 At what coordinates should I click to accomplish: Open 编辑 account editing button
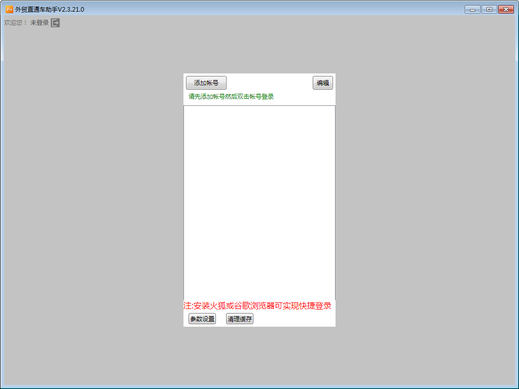pyautogui.click(x=323, y=83)
